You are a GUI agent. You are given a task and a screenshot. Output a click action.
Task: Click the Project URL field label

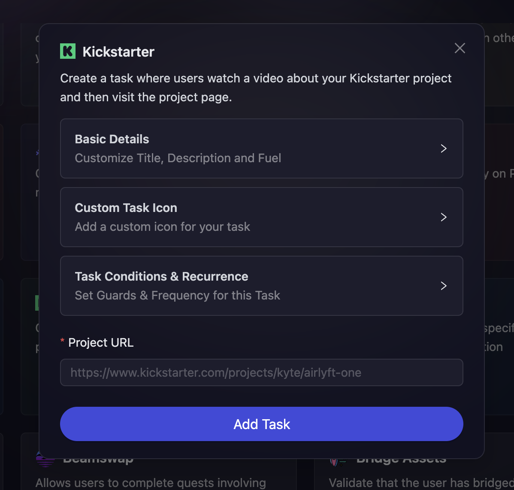(x=101, y=342)
